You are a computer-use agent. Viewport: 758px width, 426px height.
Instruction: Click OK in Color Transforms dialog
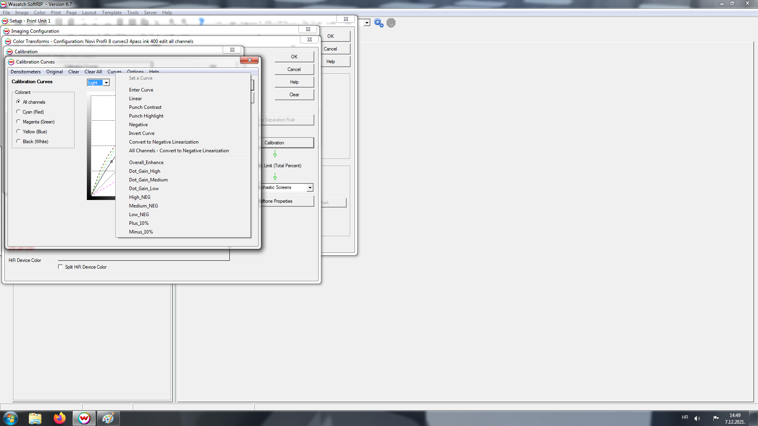coord(294,57)
